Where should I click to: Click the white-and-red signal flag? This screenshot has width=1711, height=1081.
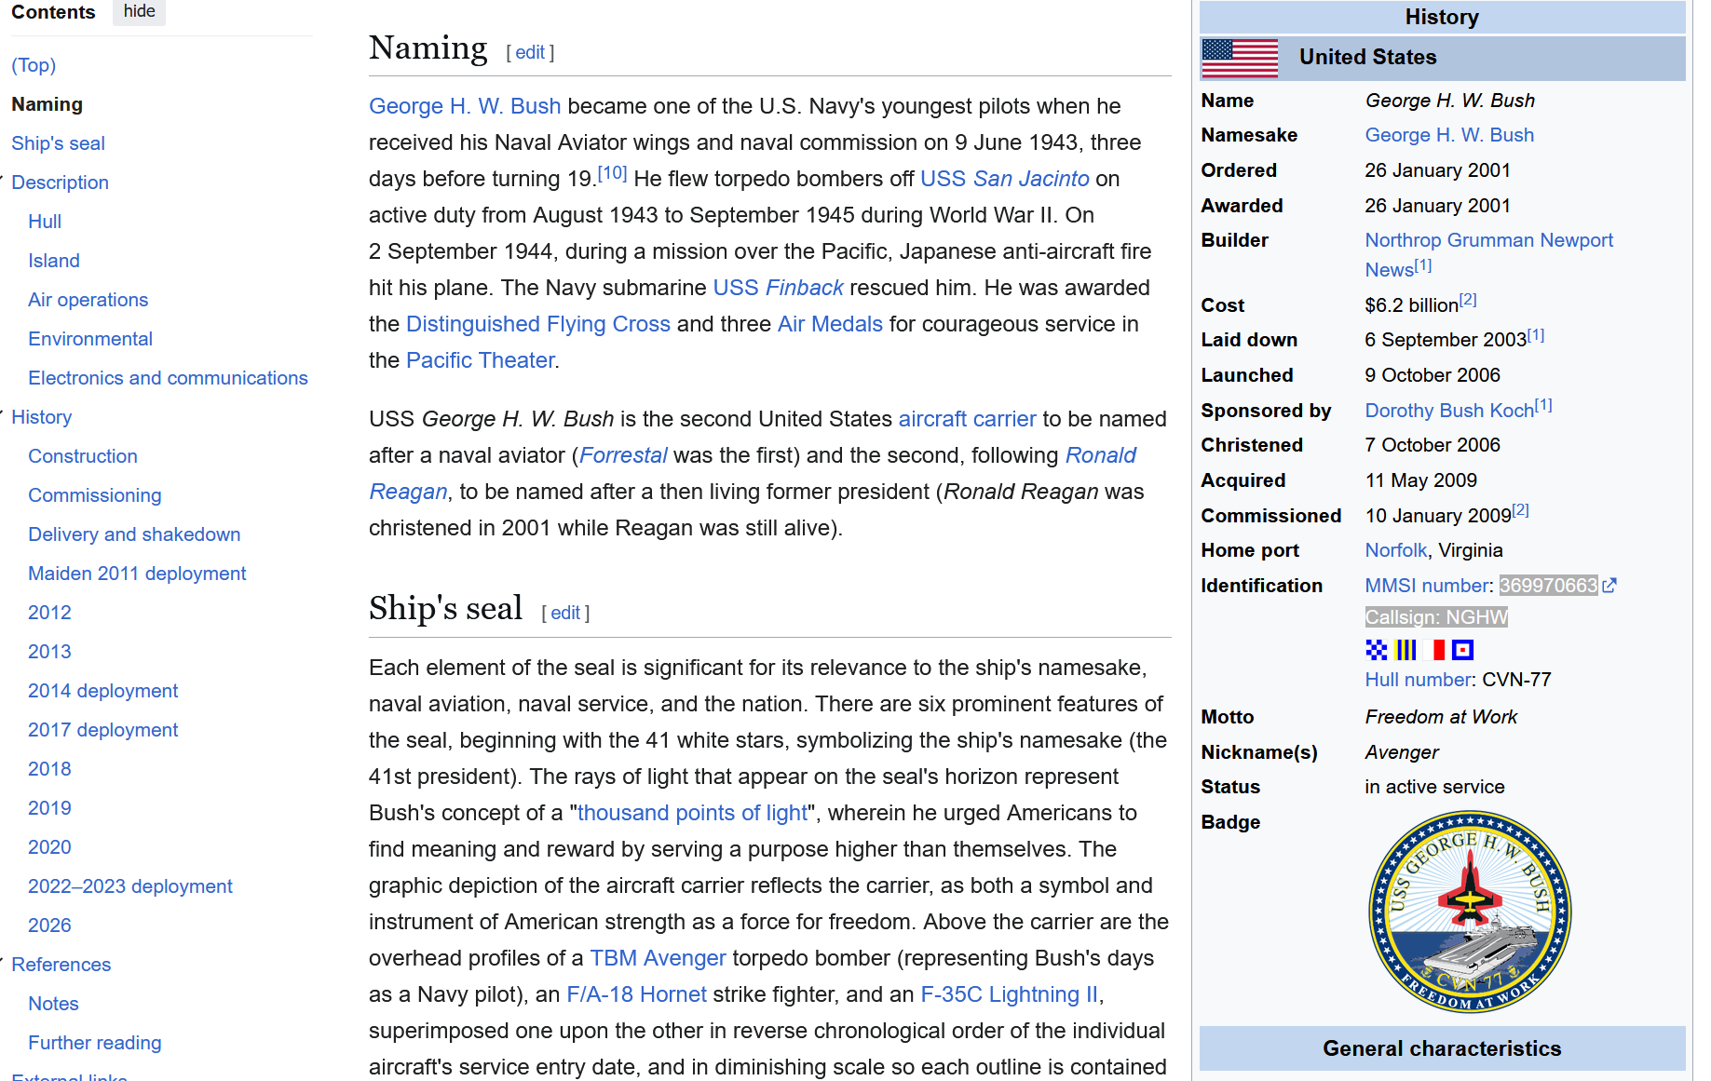pos(1434,650)
